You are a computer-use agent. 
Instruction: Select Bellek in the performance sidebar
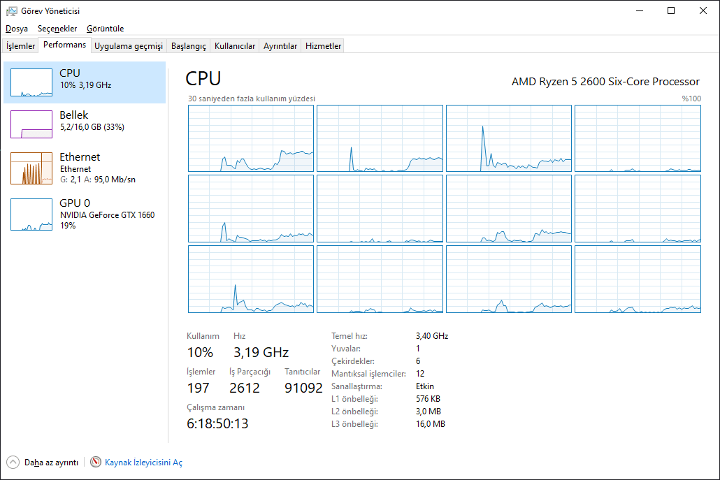coord(85,124)
